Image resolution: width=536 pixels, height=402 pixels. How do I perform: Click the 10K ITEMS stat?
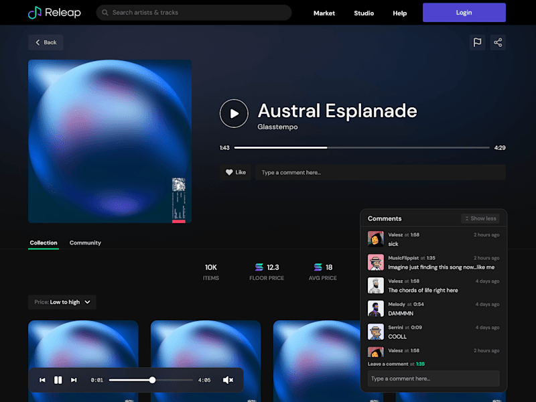click(211, 272)
